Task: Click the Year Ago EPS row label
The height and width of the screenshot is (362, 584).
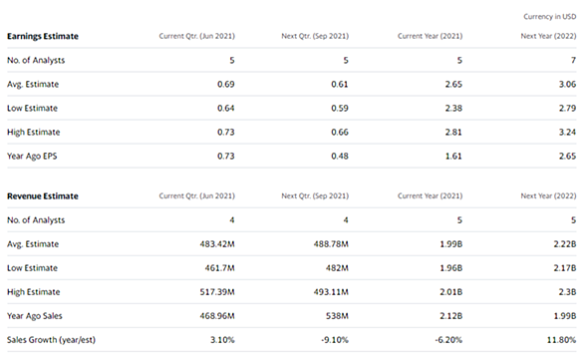Action: (x=32, y=157)
